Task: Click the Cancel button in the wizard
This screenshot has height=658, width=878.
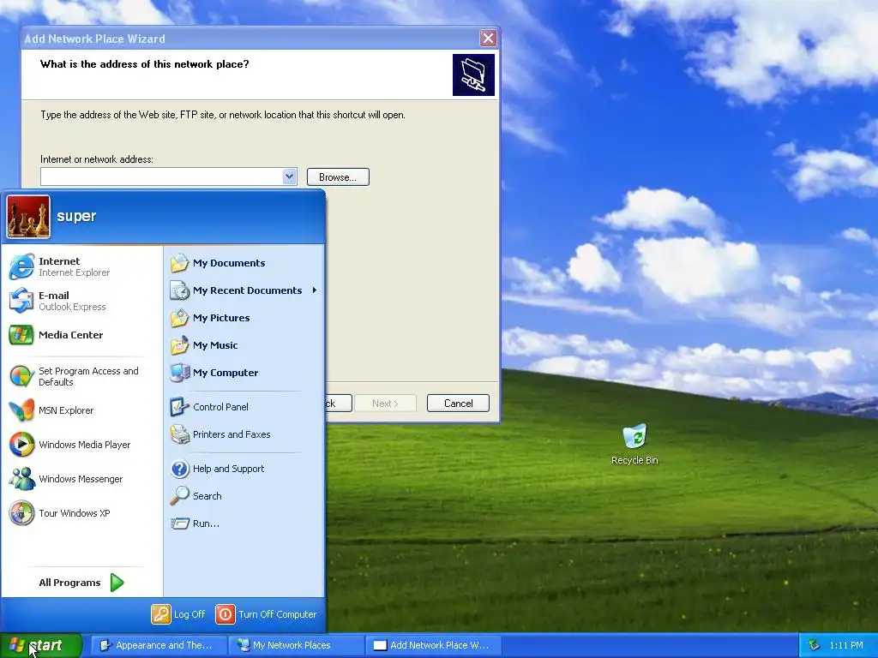Action: pos(458,404)
